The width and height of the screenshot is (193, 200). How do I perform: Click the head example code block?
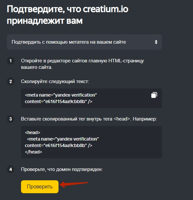coord(91,142)
